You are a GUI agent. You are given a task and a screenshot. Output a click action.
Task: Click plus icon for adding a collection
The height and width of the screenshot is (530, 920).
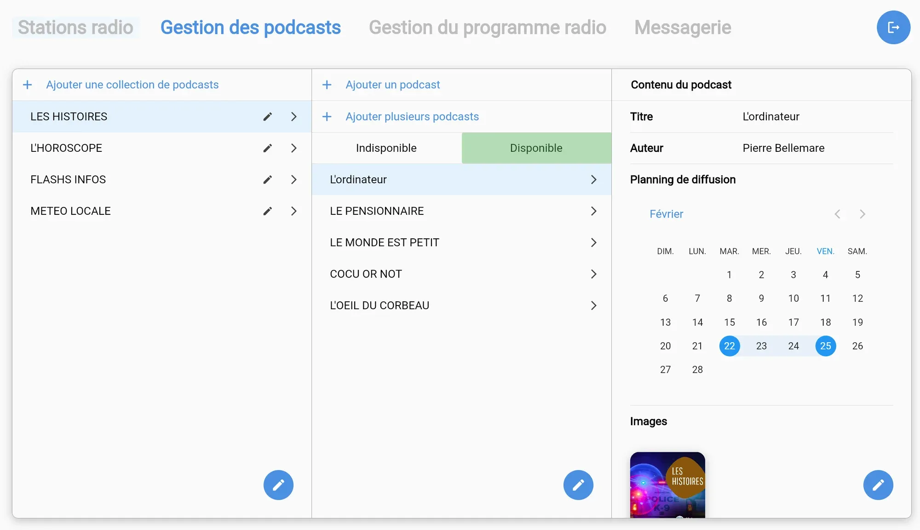pos(28,85)
